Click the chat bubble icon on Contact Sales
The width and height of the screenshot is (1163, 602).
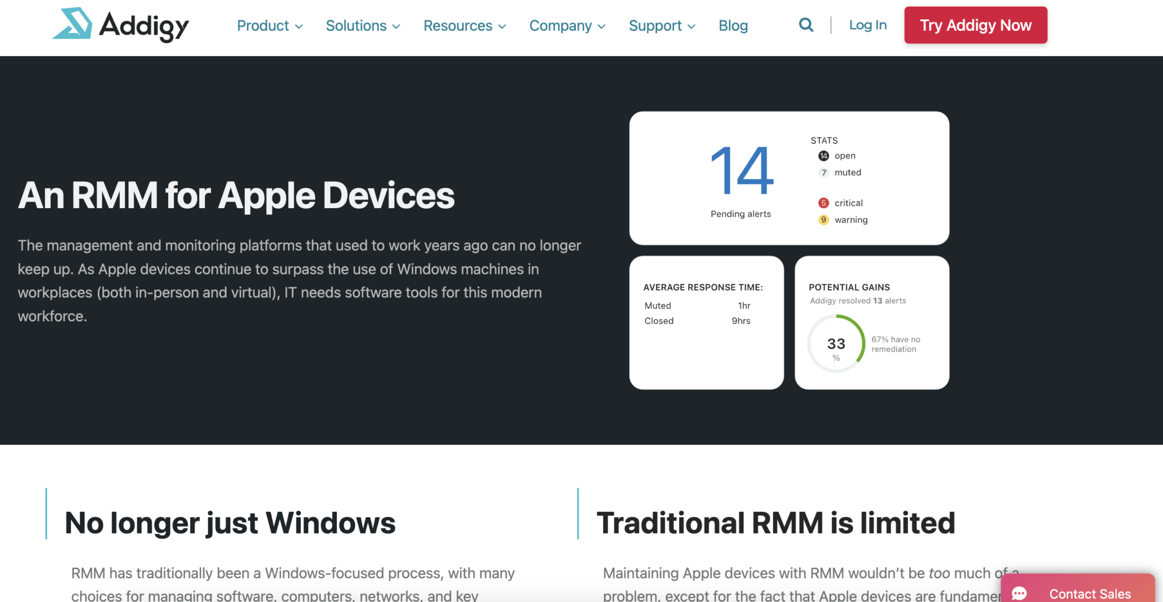tap(1020, 592)
